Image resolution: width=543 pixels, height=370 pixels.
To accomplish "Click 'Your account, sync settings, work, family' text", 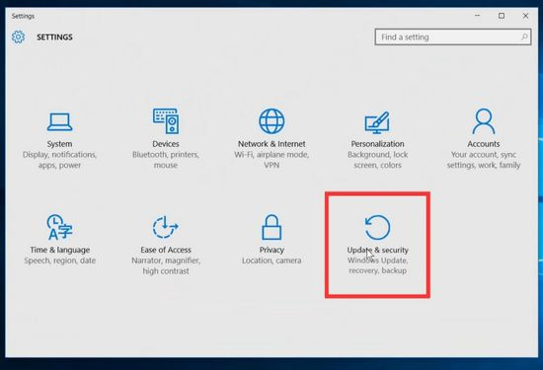I will pos(484,160).
